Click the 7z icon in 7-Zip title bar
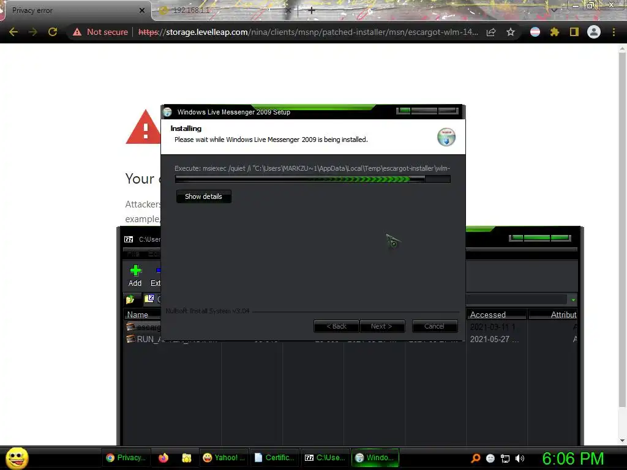Image resolution: width=627 pixels, height=470 pixels. 129,239
